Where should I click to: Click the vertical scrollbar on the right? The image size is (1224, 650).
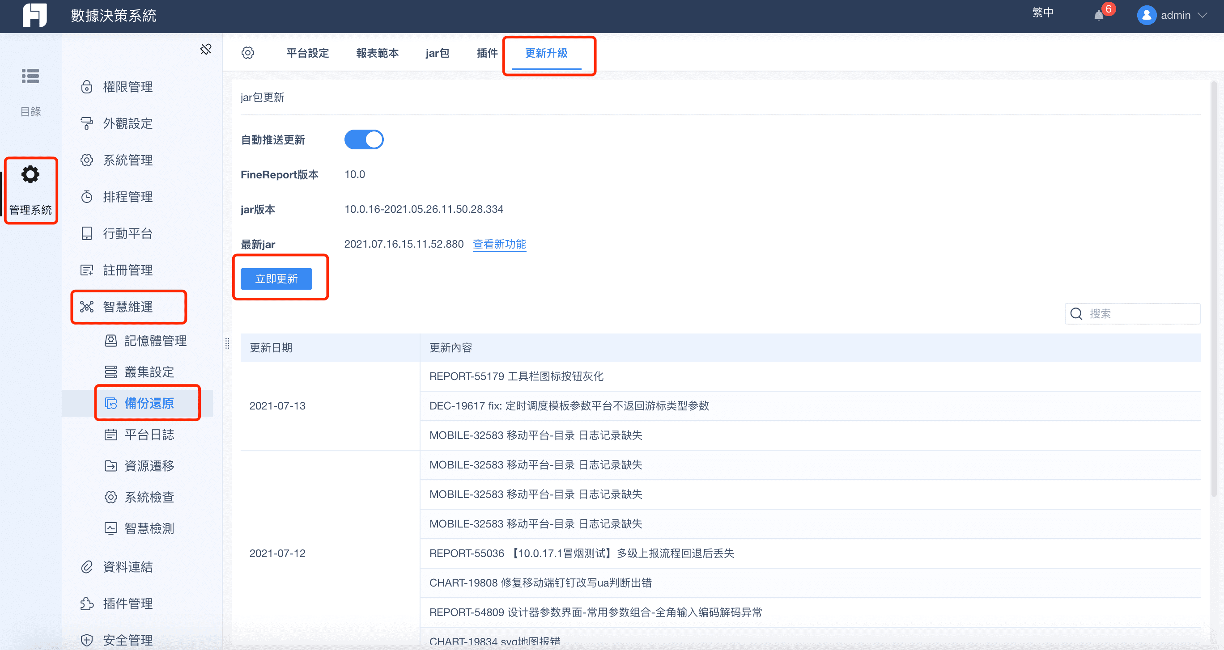pyautogui.click(x=1214, y=289)
